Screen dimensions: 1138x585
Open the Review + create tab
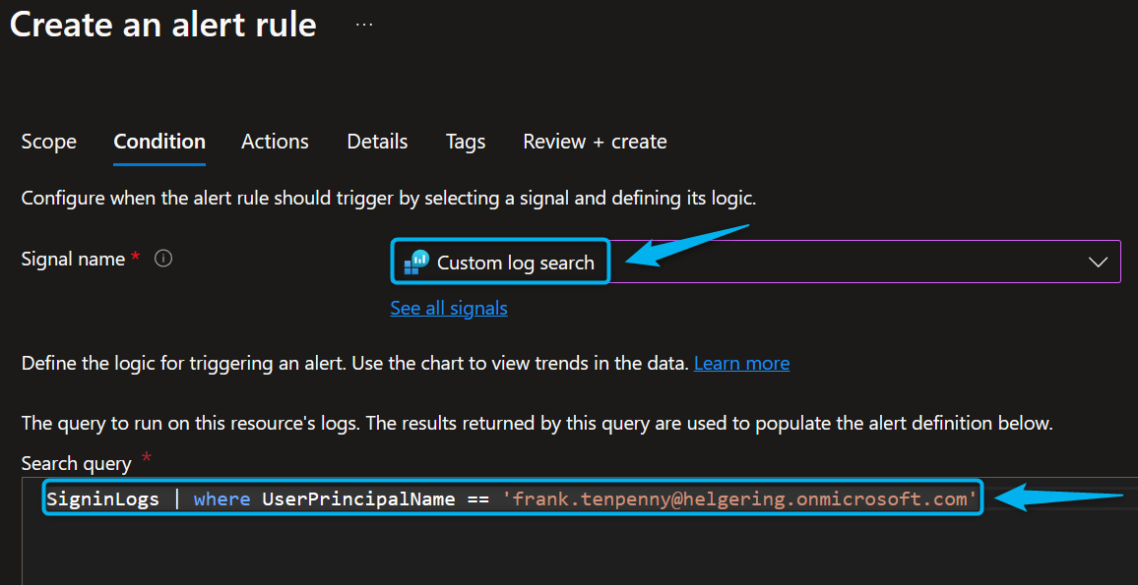[595, 142]
